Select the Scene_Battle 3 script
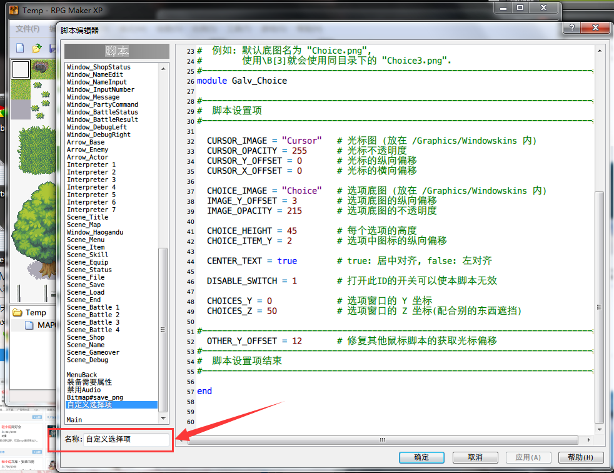614x473 pixels. [93, 322]
